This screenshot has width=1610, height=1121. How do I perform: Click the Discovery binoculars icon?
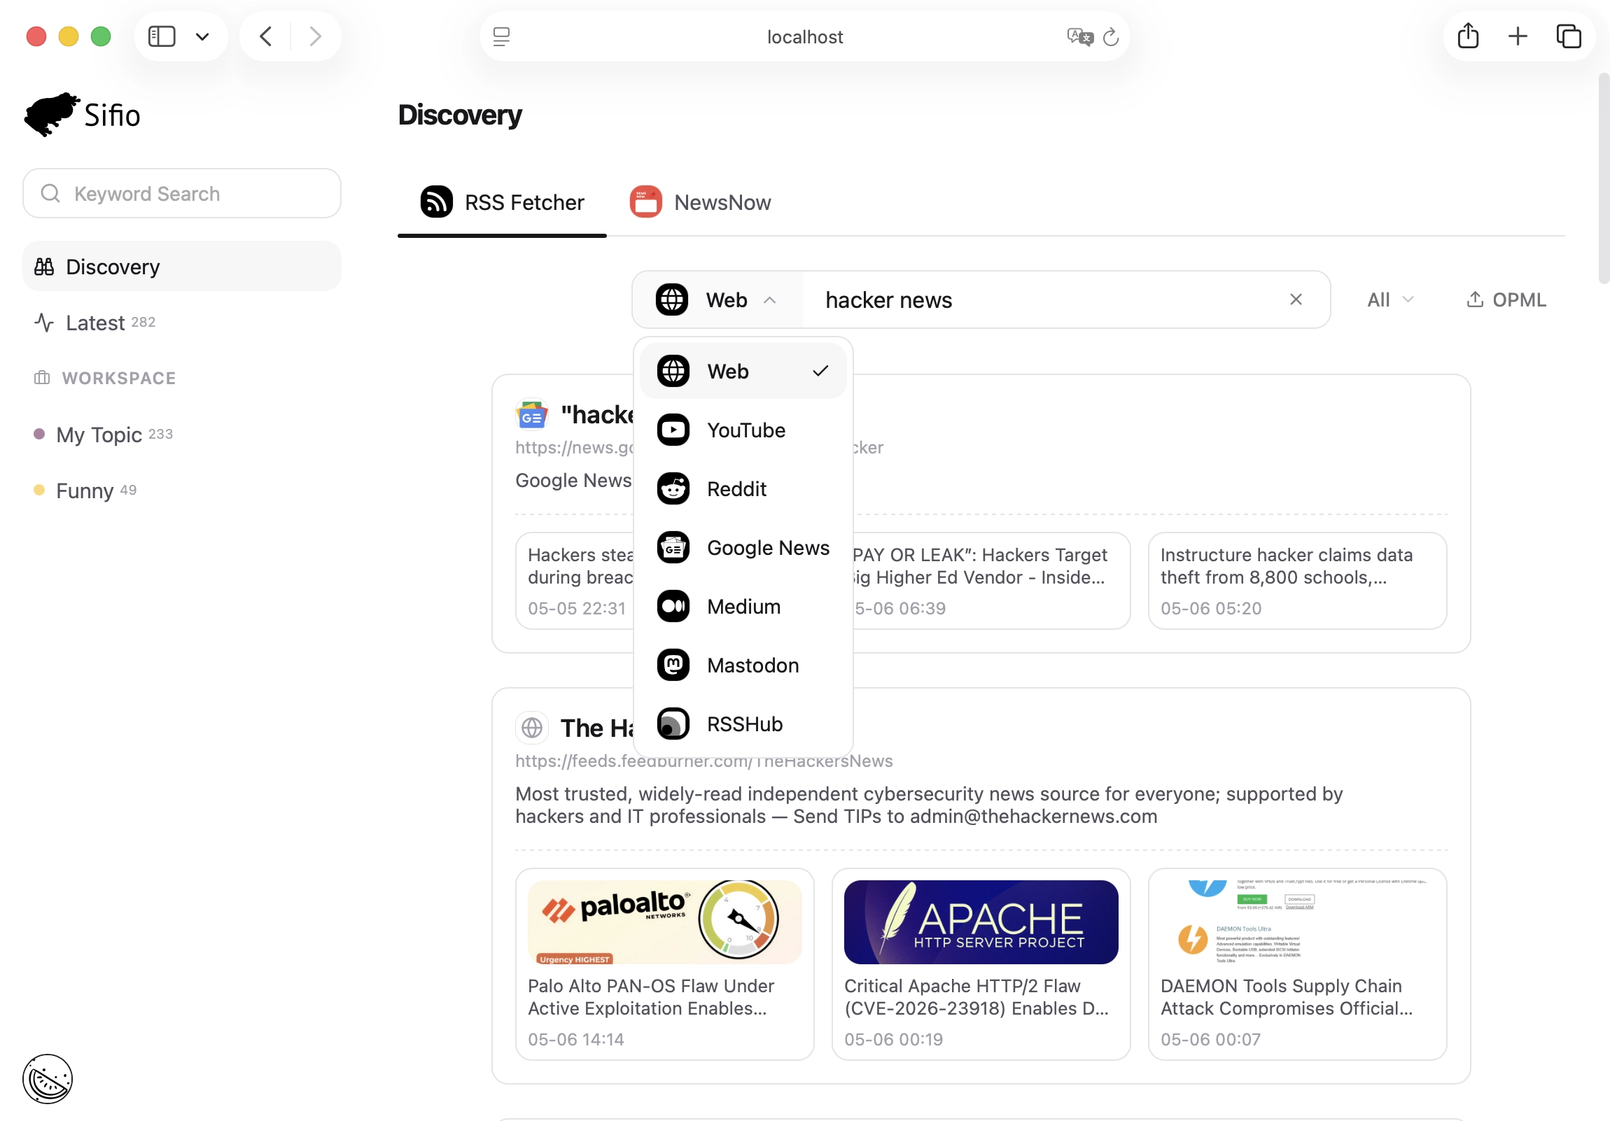tap(44, 267)
